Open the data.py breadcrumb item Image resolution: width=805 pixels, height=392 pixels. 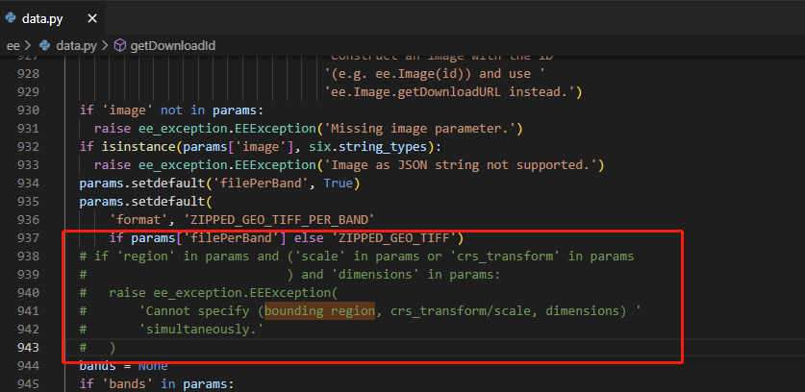pyautogui.click(x=76, y=46)
